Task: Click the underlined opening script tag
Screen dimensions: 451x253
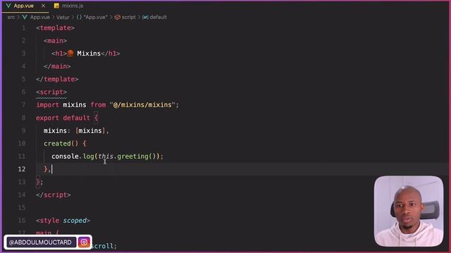Action: (x=51, y=92)
